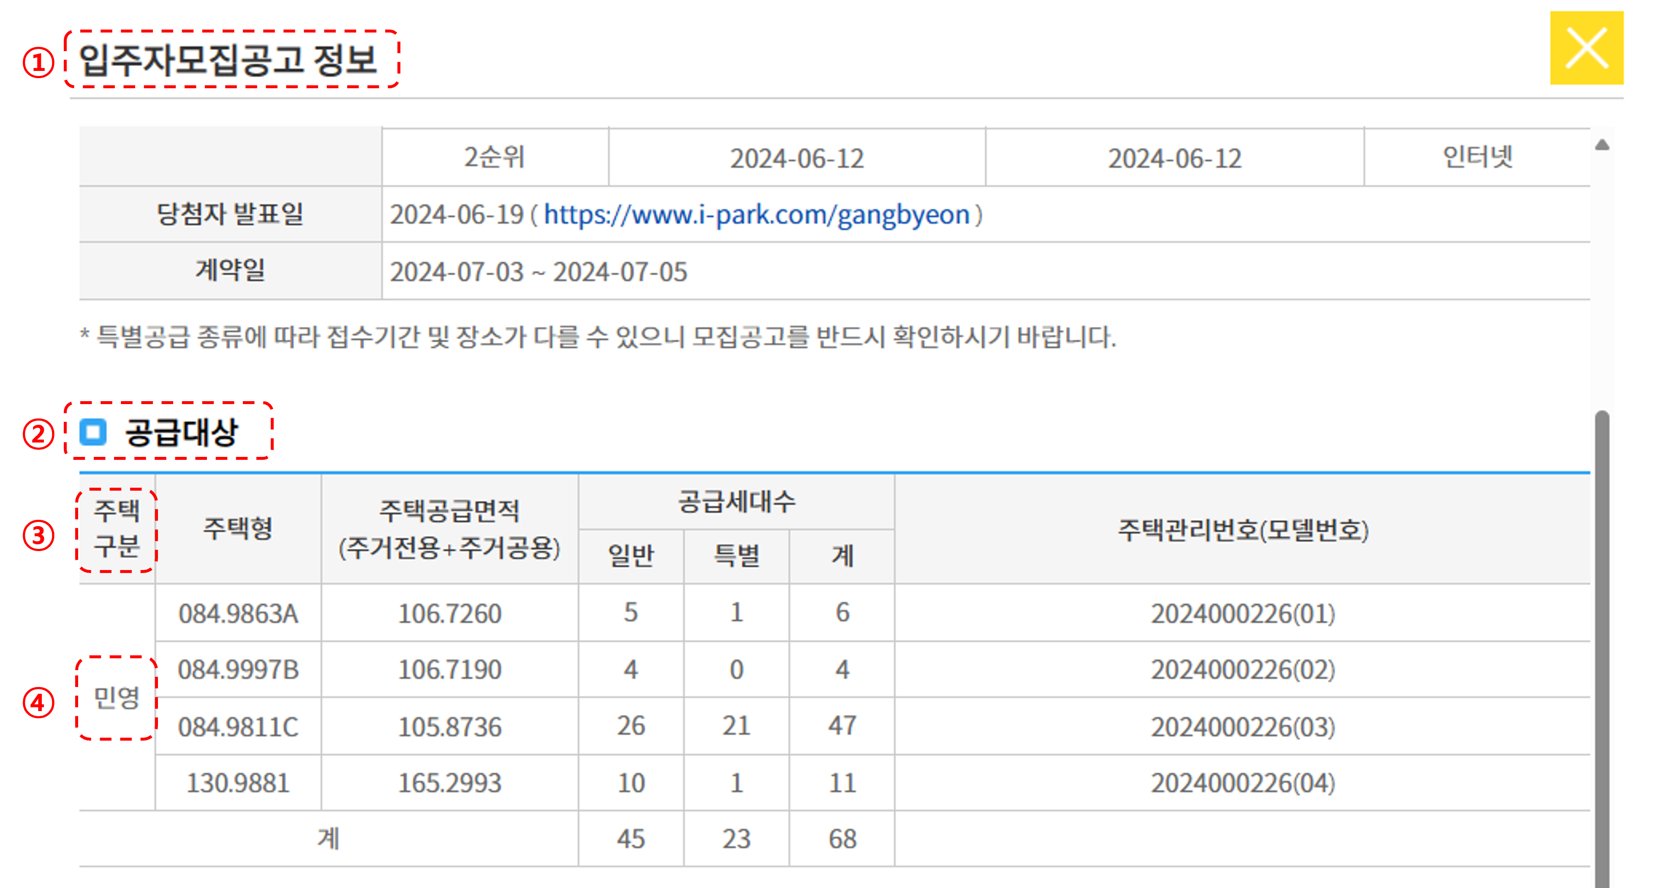Click the 공급세대수 header cell
1659x888 pixels.
pyautogui.click(x=736, y=502)
